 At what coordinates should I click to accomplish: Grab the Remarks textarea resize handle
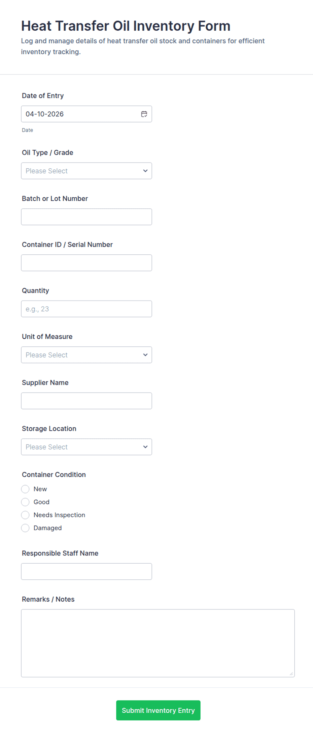pyautogui.click(x=291, y=674)
